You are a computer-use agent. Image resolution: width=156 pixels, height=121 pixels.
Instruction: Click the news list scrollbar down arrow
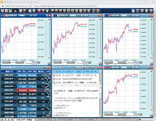coord(101,83)
